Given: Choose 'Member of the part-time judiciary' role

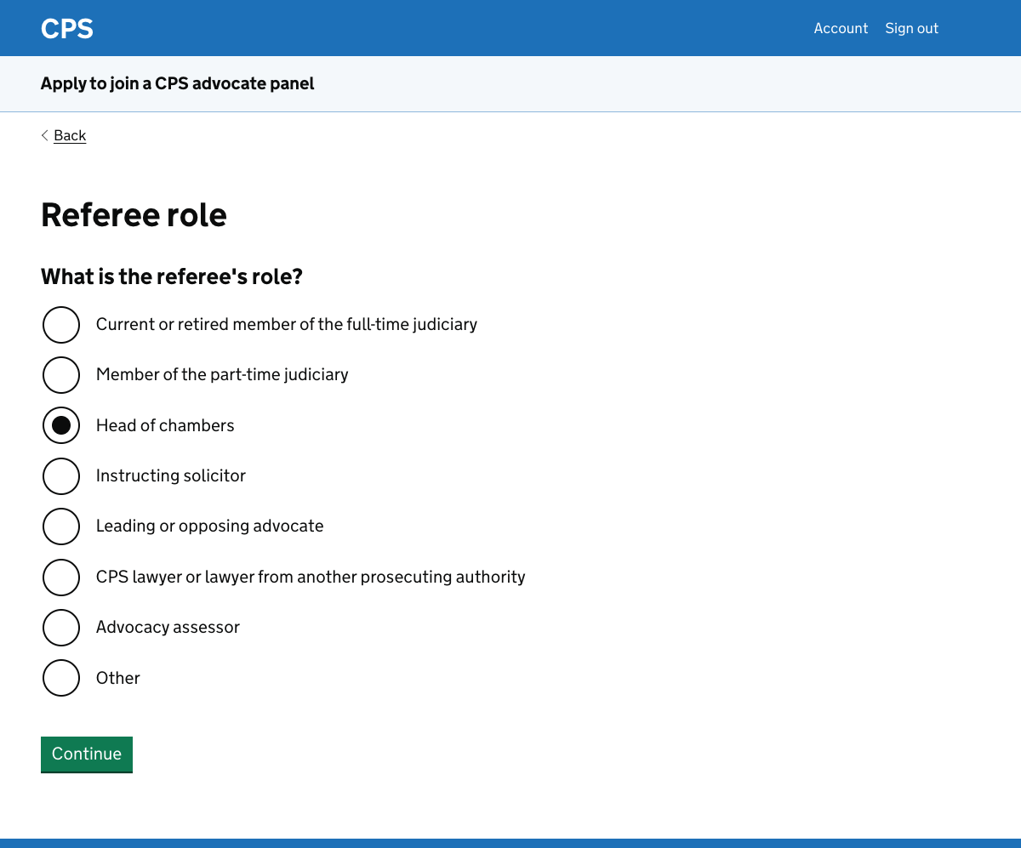Looking at the screenshot, I should tap(61, 374).
